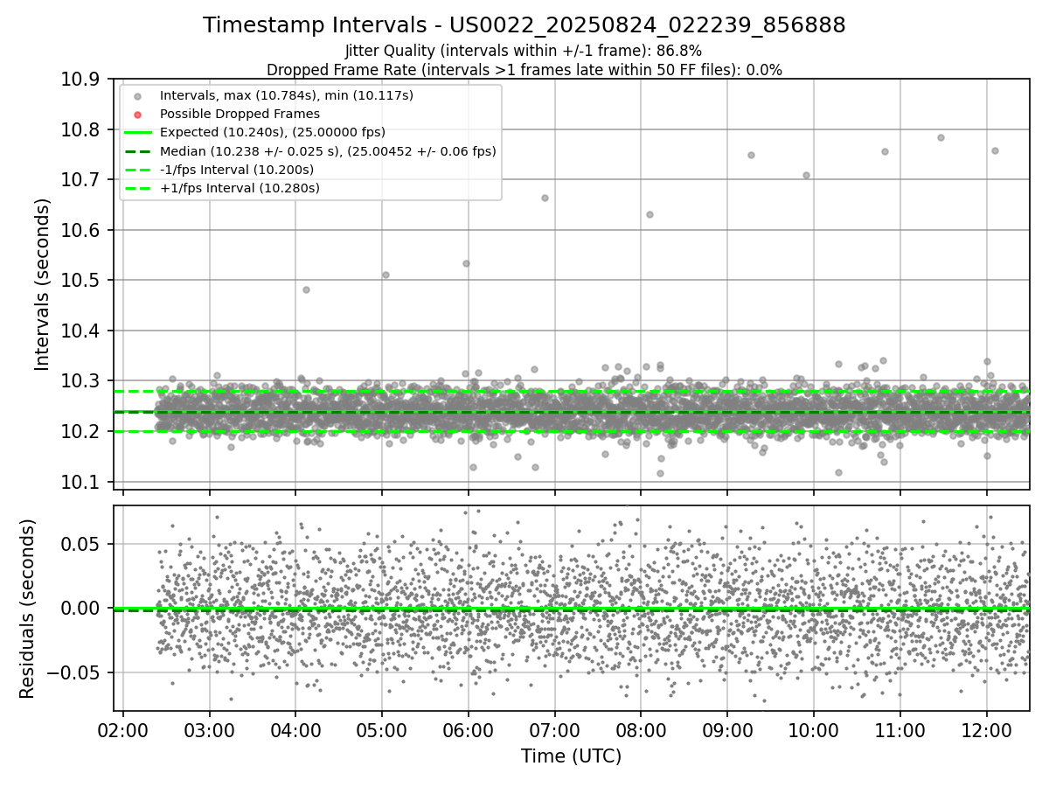Click the 'Jitter Quality' subtitle line
This screenshot has height=787, width=1049.
click(524, 52)
